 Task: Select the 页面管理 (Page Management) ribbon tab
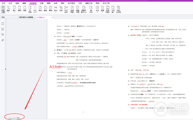point(33,3)
